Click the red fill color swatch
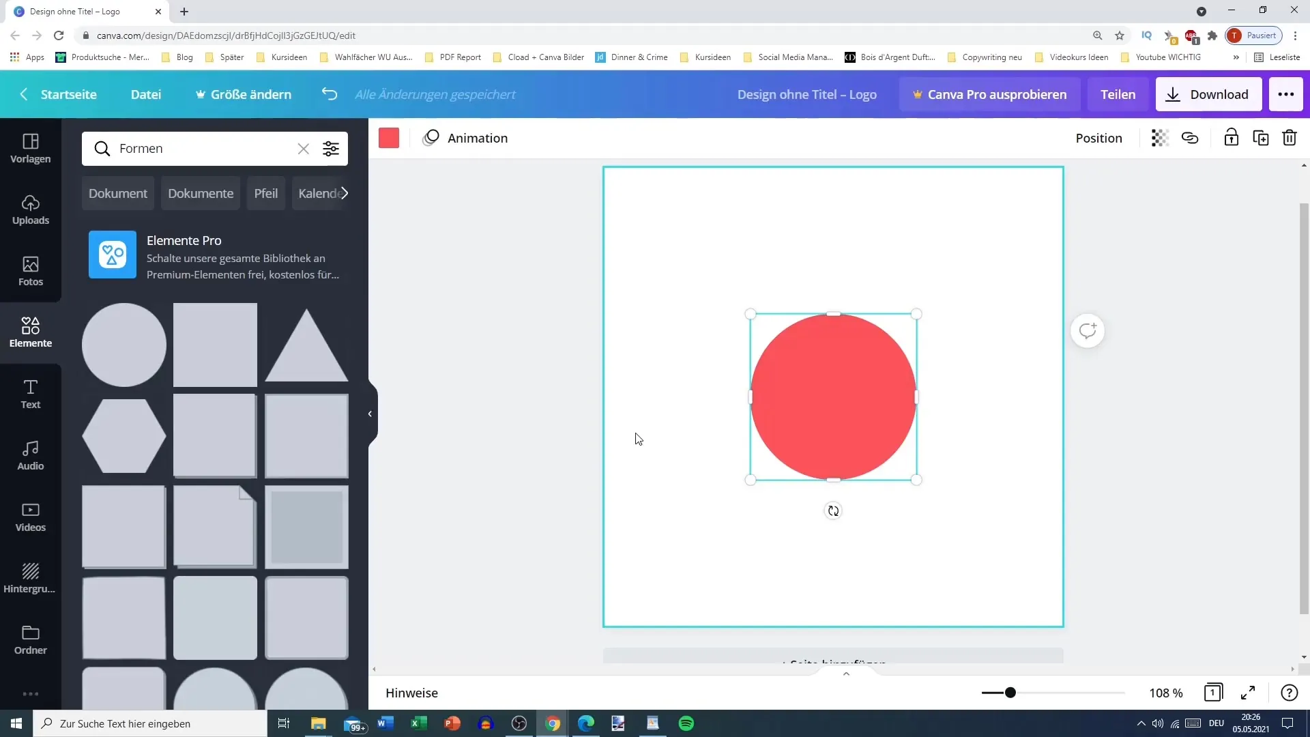1310x737 pixels. tap(389, 138)
